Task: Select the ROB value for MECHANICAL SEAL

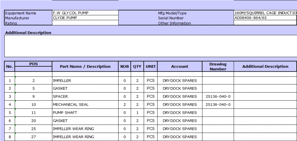Action: coord(124,105)
